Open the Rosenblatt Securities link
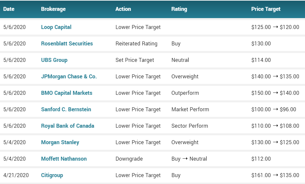The width and height of the screenshot is (305, 184). click(x=67, y=43)
